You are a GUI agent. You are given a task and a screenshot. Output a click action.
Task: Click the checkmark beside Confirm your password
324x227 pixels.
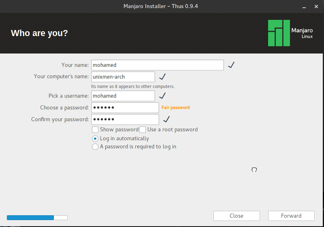click(x=166, y=119)
